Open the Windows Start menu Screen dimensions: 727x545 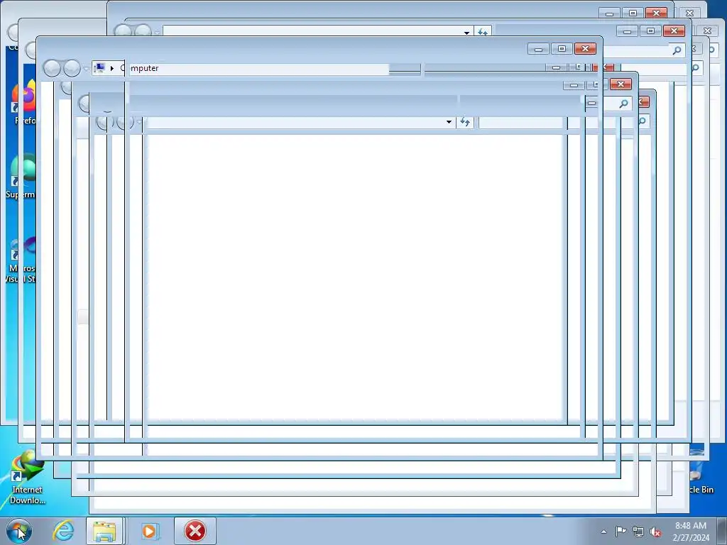[x=18, y=531]
